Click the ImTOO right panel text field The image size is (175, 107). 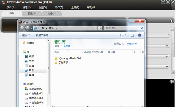pos(158,36)
